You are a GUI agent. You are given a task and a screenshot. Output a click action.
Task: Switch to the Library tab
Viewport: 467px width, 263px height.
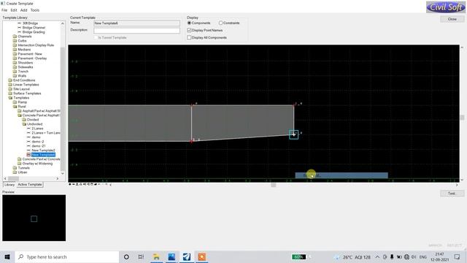click(9, 185)
